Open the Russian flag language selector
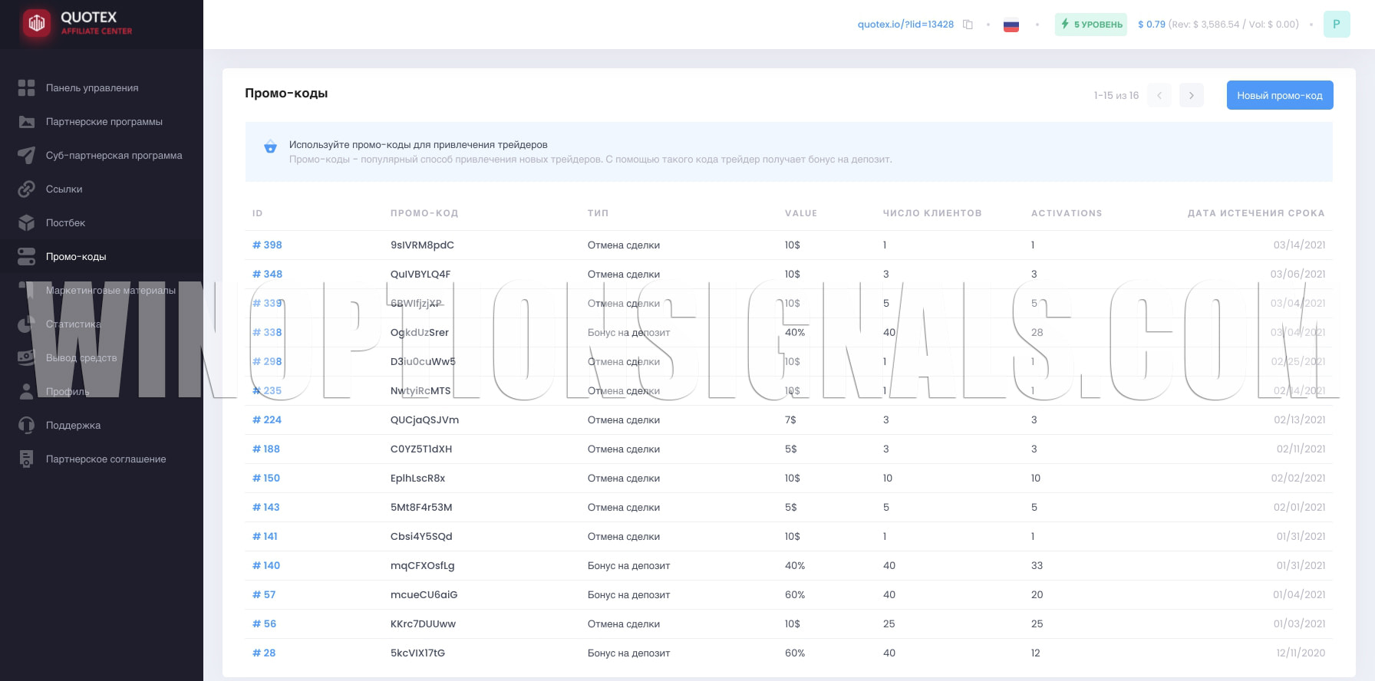Screen dimensions: 1375x681 pyautogui.click(x=1011, y=25)
